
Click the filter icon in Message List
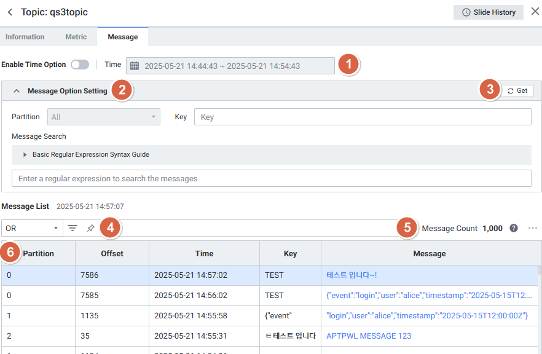[x=73, y=228]
